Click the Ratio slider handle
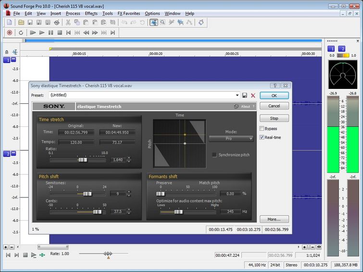 coord(83,160)
